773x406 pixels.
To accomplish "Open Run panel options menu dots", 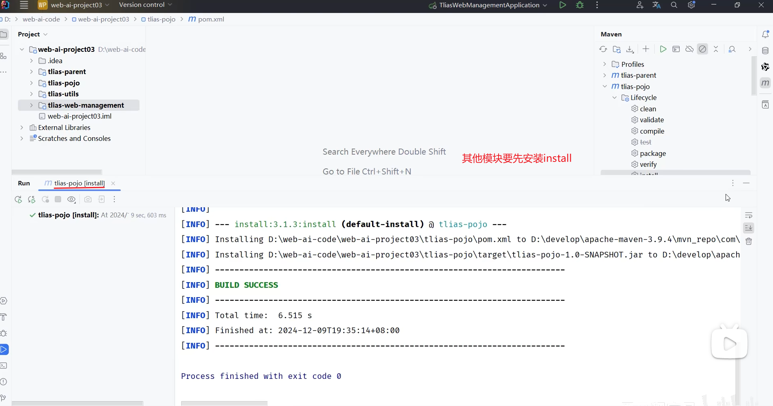I will [733, 183].
